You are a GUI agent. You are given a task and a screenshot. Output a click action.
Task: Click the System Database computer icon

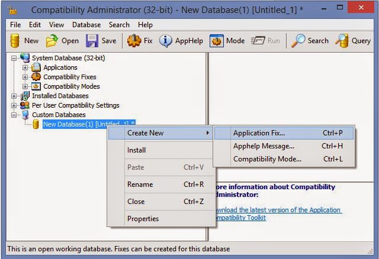pyautogui.click(x=25, y=58)
